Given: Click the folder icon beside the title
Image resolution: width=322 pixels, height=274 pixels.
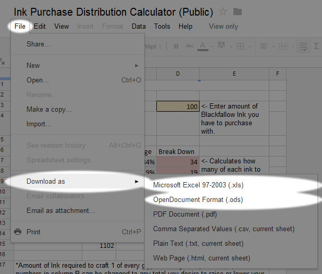Looking at the screenshot, I should click(x=238, y=11).
